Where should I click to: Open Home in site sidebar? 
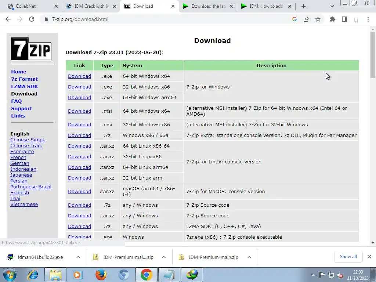tap(19, 72)
